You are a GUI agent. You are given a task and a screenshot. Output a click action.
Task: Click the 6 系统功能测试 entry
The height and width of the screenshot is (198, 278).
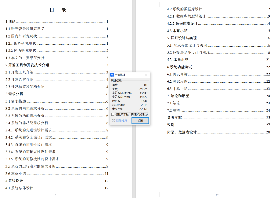179,67
